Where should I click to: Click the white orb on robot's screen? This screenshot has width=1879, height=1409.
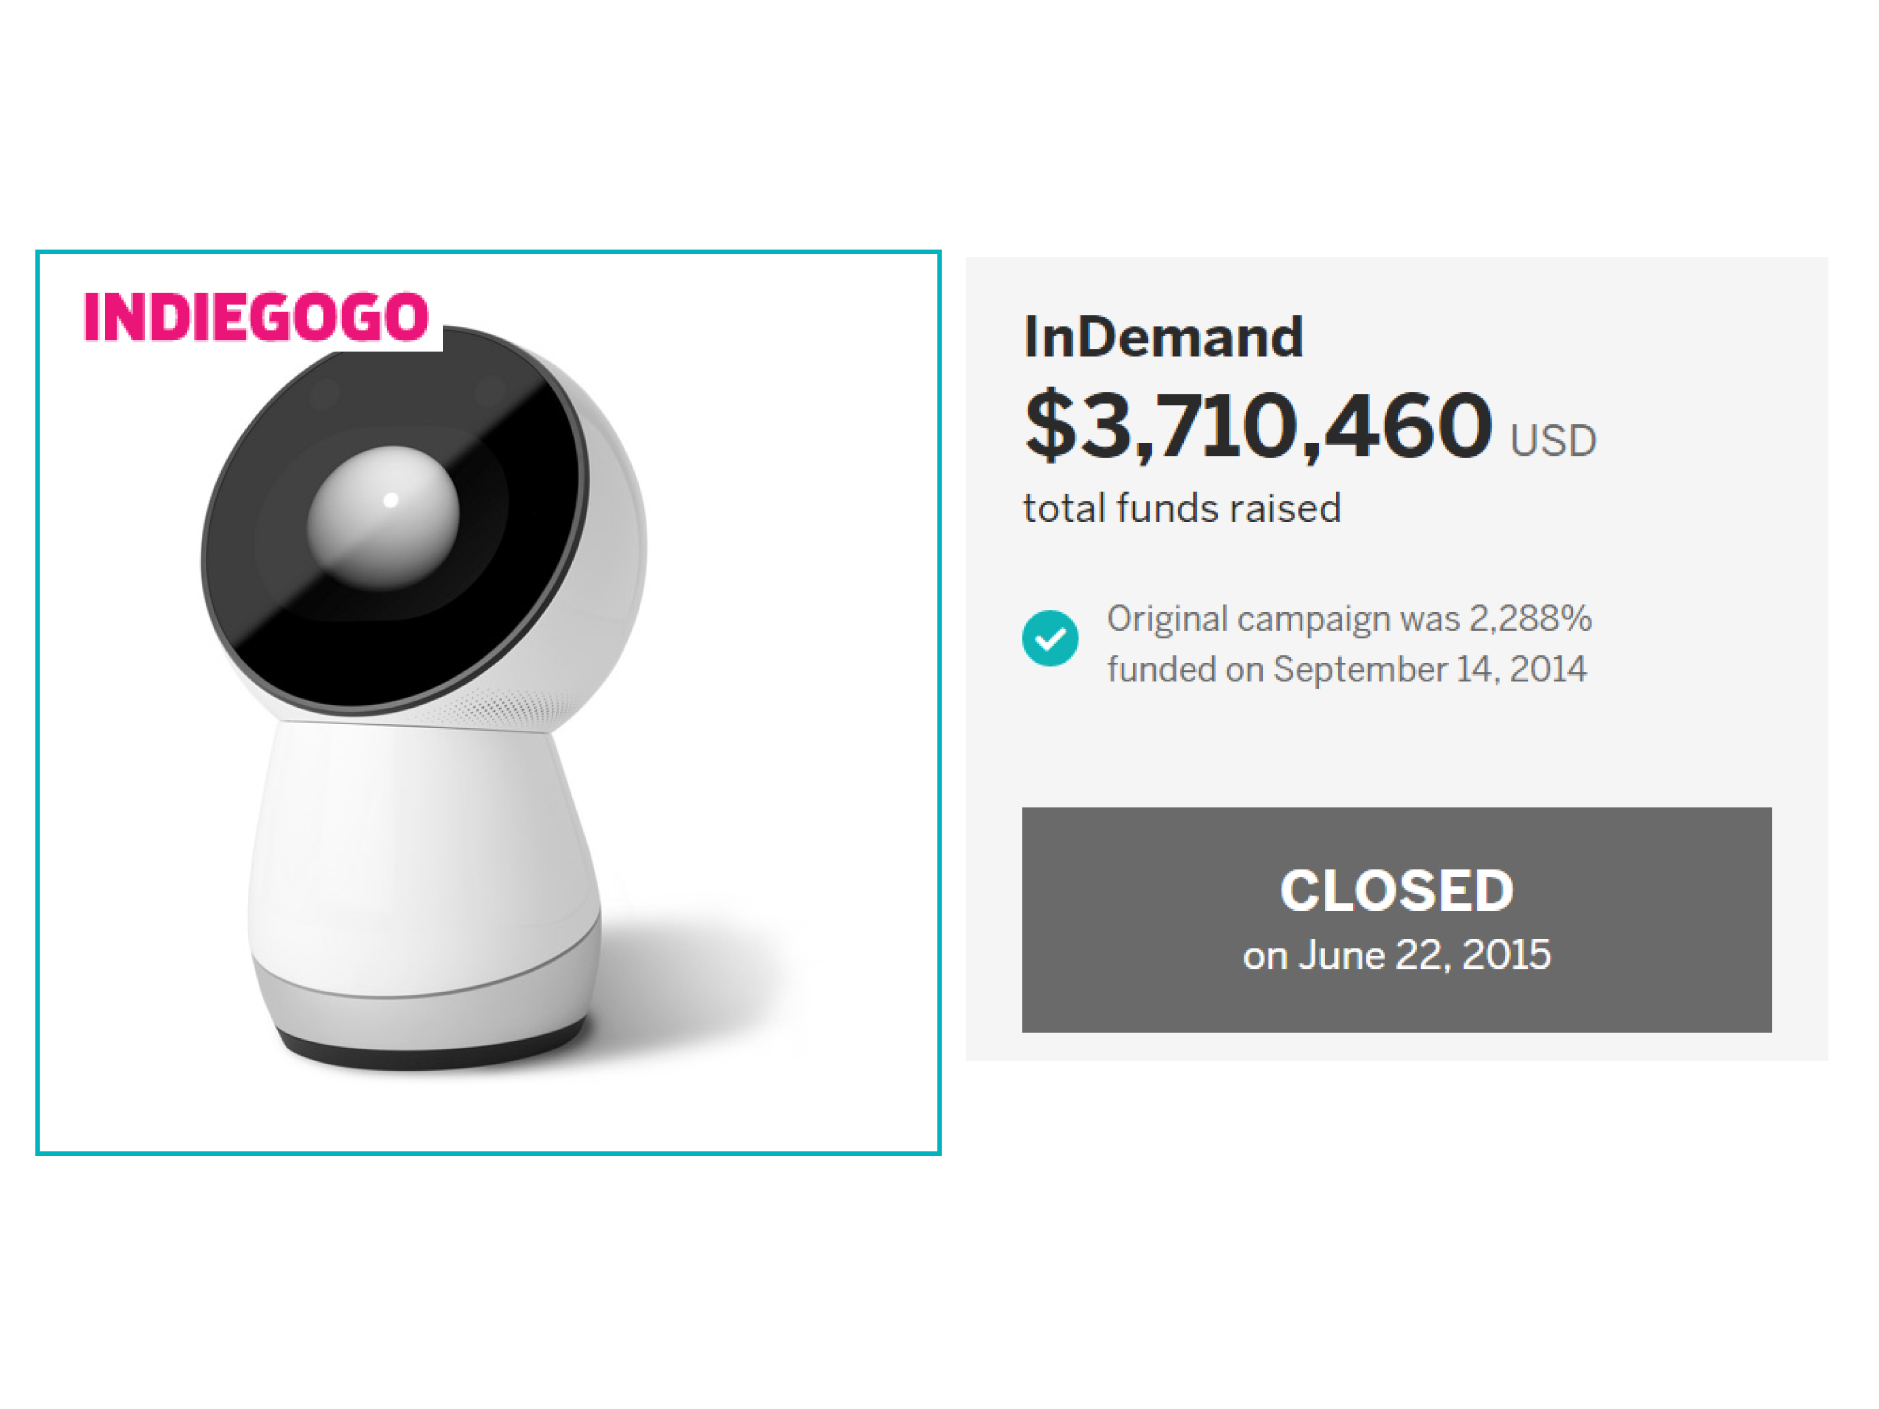coord(383,518)
